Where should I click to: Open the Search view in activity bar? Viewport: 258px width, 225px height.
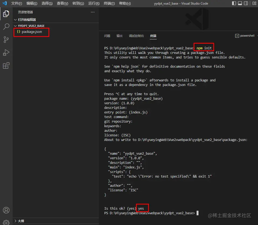[x=6, y=26]
